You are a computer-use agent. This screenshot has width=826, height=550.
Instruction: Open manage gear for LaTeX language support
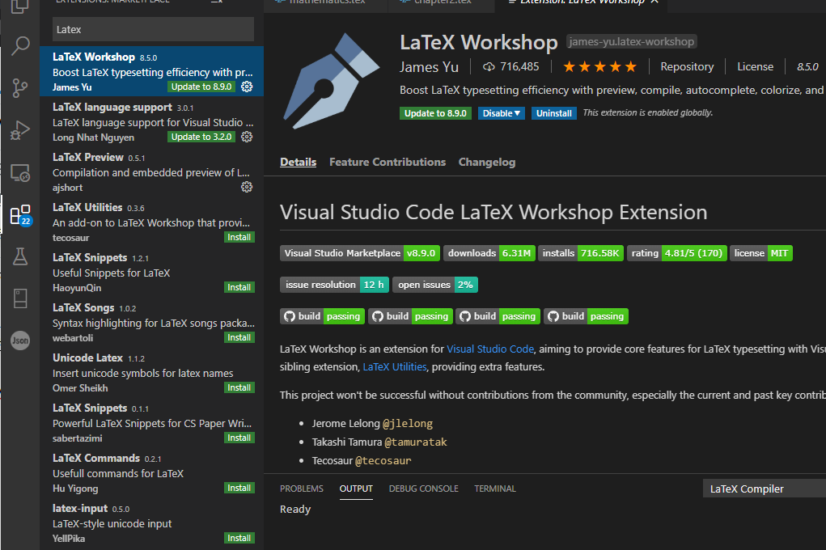pos(247,137)
